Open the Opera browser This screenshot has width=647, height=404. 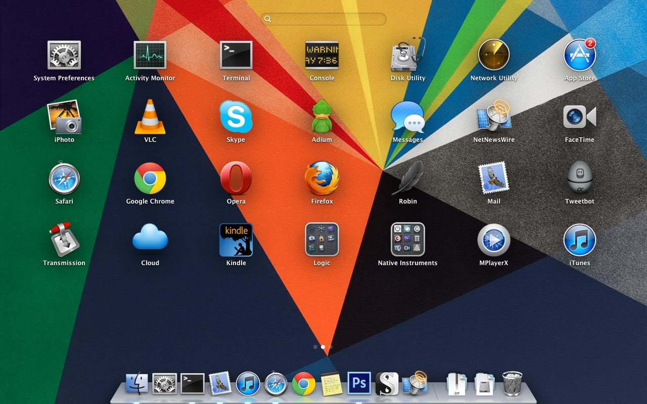point(236,178)
